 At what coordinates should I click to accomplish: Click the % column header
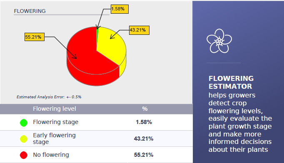click(x=145, y=109)
